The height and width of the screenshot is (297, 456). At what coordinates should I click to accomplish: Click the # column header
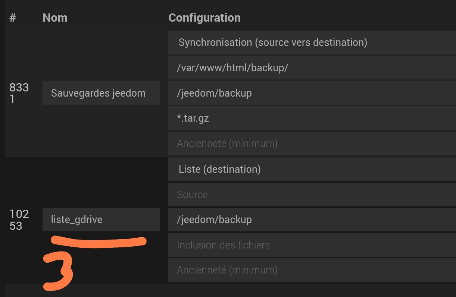coord(13,18)
